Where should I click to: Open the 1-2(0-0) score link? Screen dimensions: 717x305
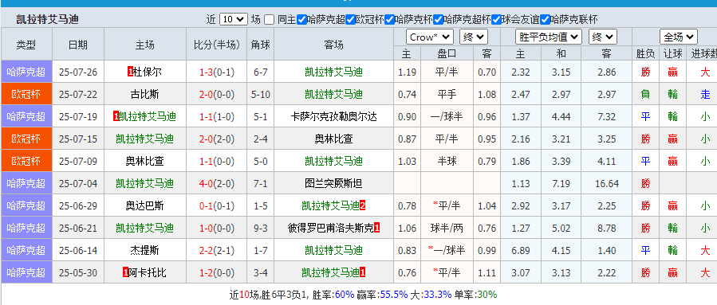[x=217, y=273]
